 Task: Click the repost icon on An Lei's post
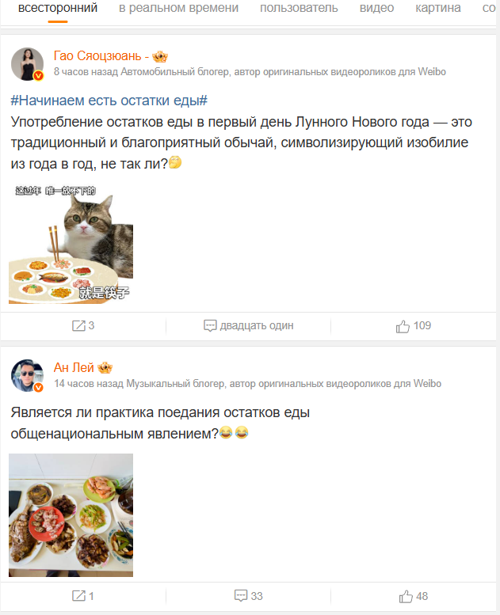coord(78,596)
